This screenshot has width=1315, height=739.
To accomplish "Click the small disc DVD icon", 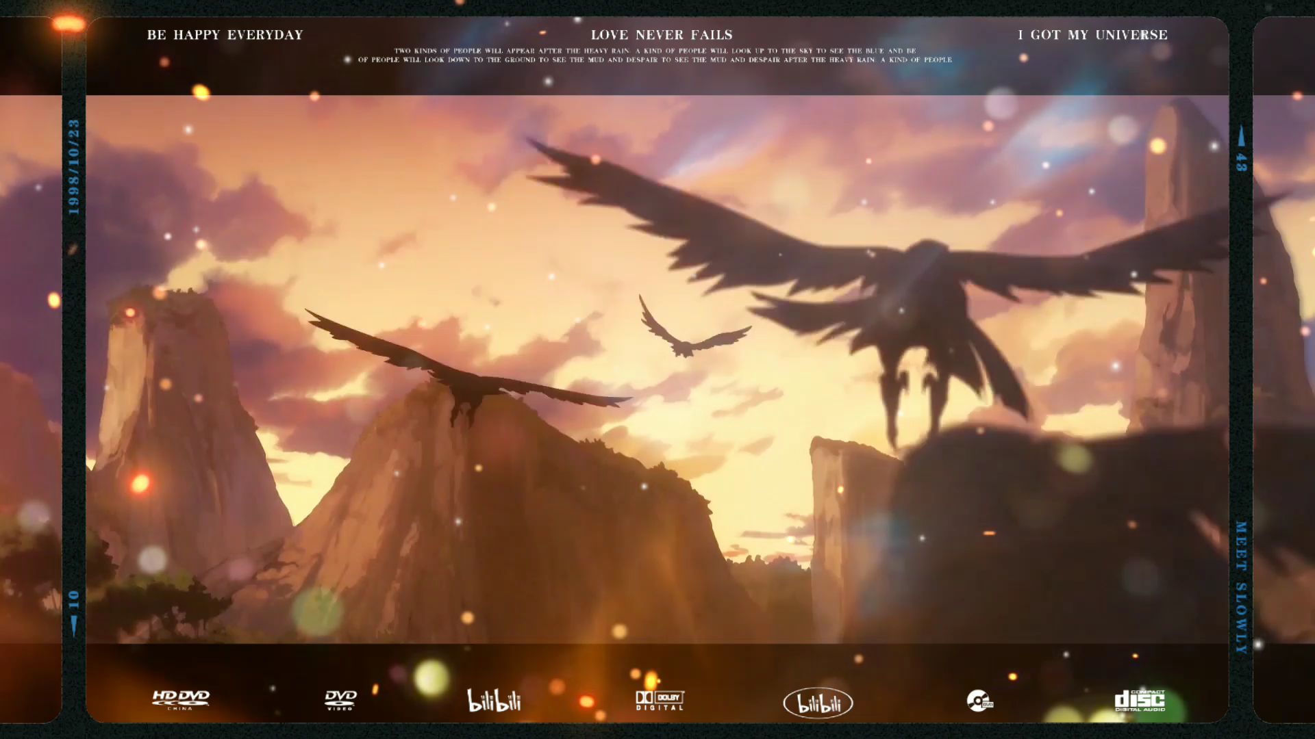I will [x=979, y=701].
